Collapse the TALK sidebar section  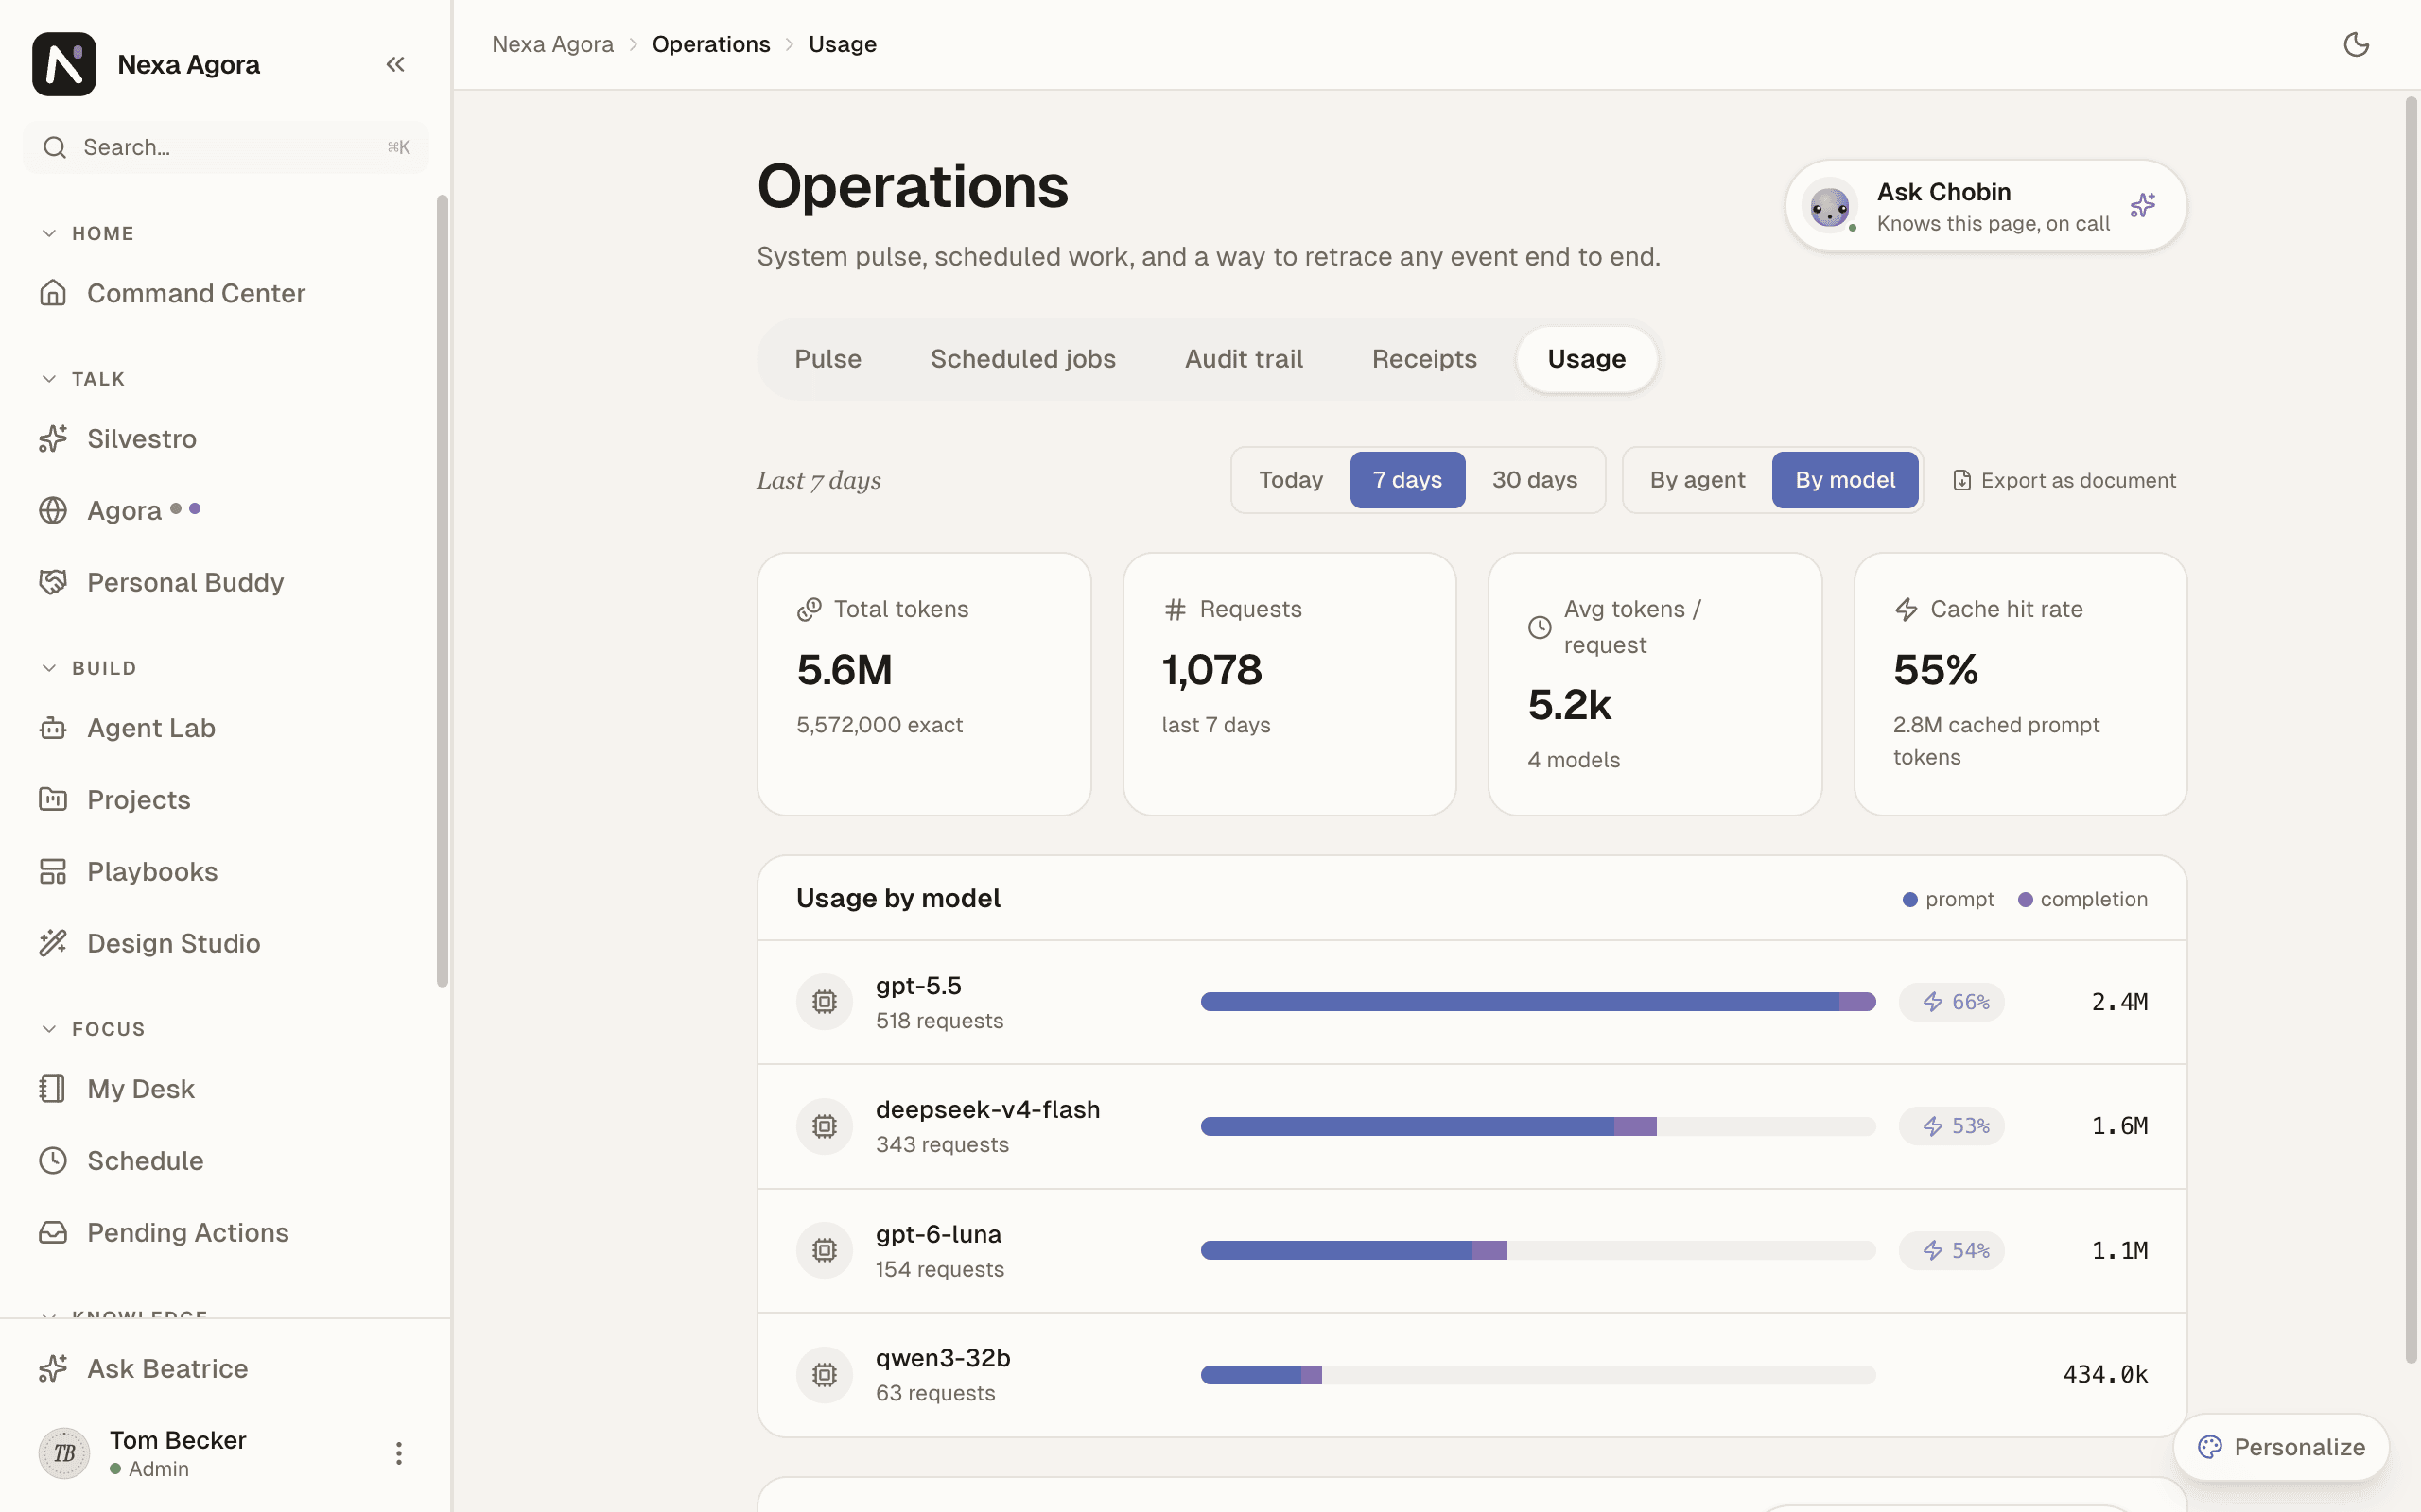pyautogui.click(x=83, y=379)
